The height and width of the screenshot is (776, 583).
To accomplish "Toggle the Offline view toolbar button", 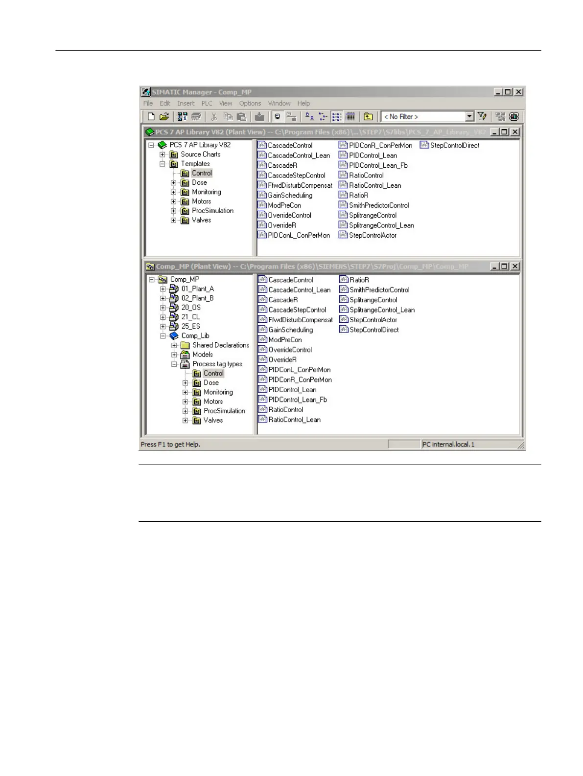I will pos(291,116).
